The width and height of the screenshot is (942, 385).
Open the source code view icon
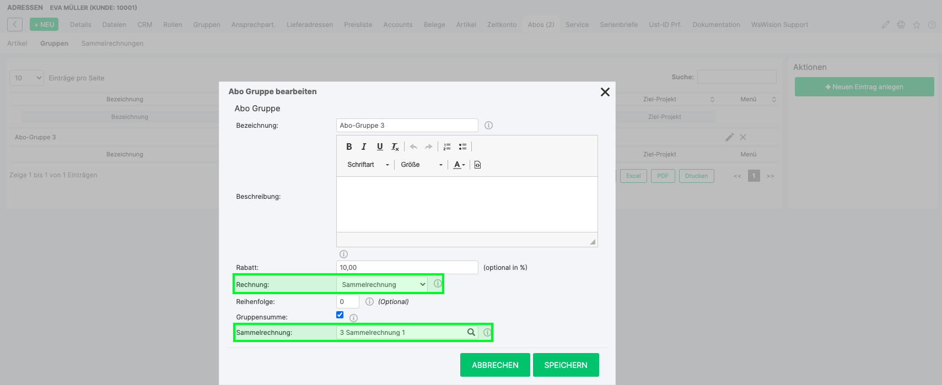click(x=477, y=165)
